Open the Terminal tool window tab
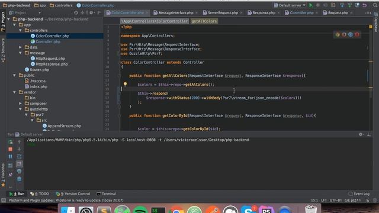 pos(106,193)
